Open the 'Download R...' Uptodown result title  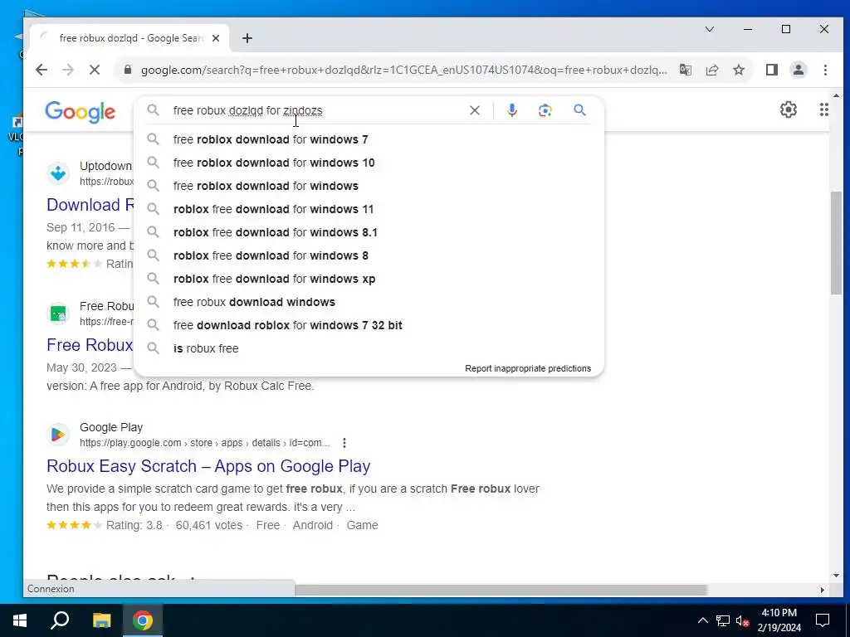90,205
